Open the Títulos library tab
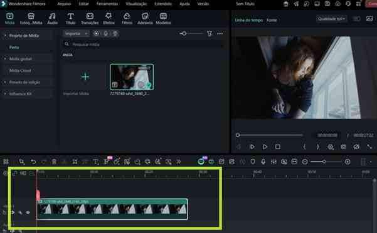This screenshot has height=233, width=377. tap(70, 19)
